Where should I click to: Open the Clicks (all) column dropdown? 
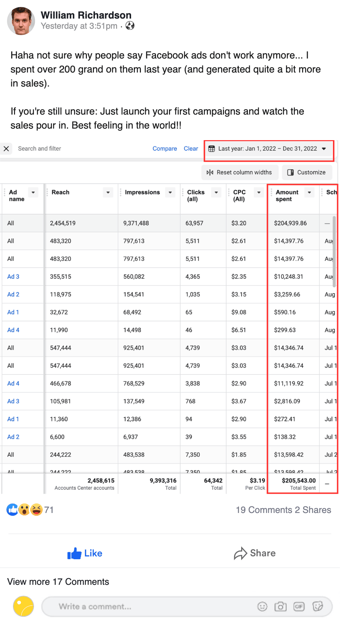pyautogui.click(x=216, y=192)
